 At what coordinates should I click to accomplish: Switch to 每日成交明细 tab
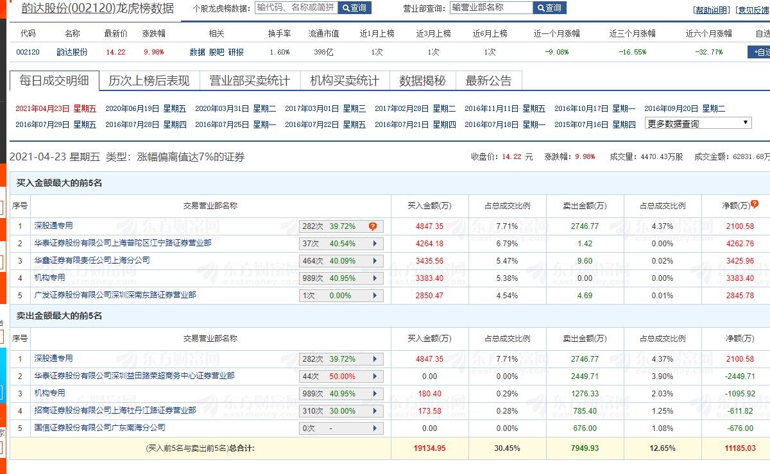[55, 80]
